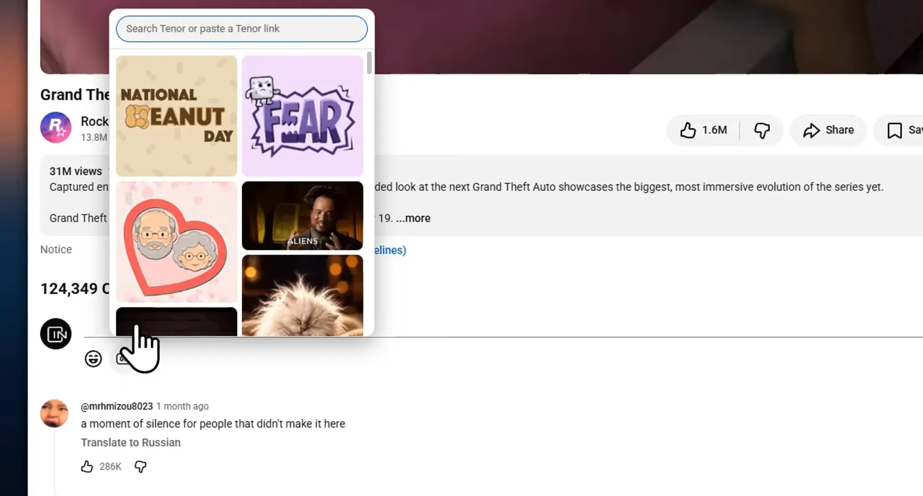The width and height of the screenshot is (923, 496).
Task: Save the video to a playlist
Action: tap(899, 130)
